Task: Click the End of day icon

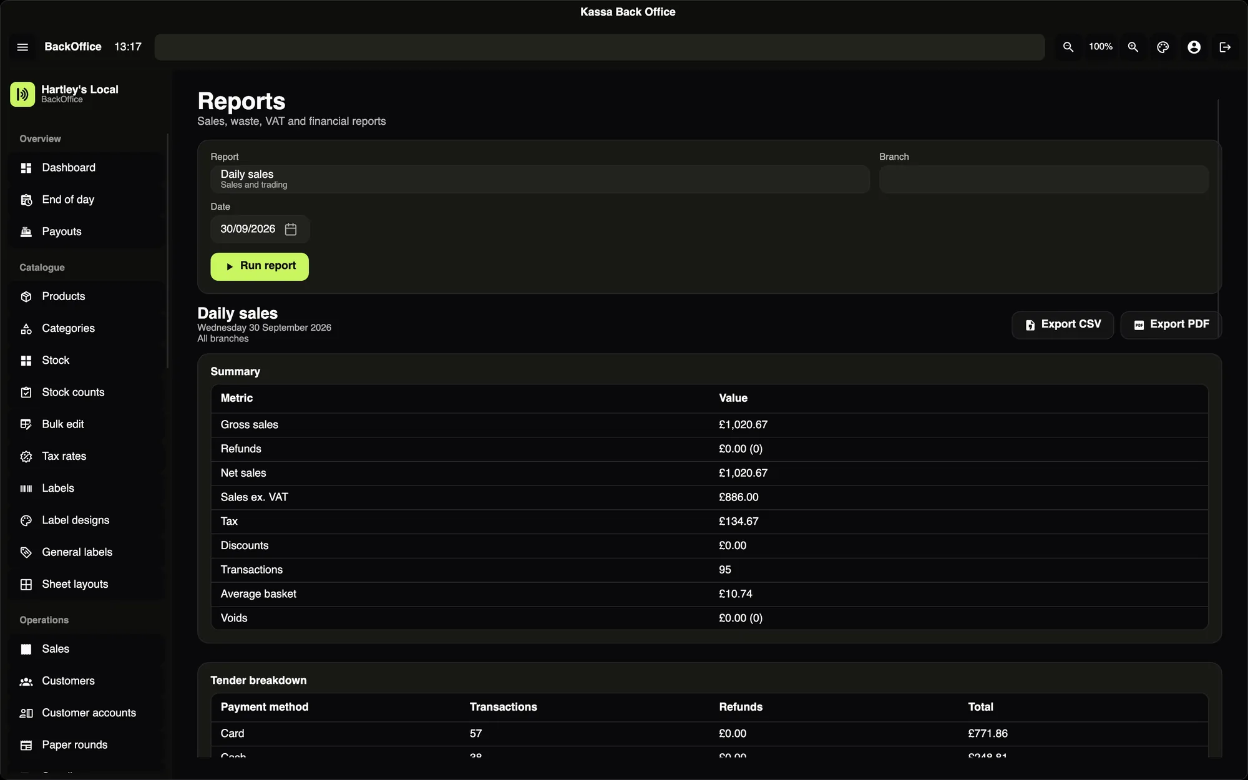Action: point(26,200)
